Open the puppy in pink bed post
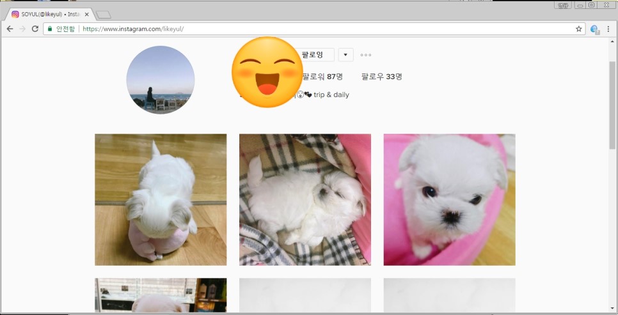Image resolution: width=618 pixels, height=315 pixels. tap(449, 199)
